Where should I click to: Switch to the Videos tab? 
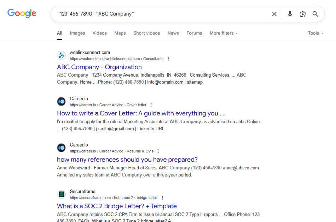point(100,33)
